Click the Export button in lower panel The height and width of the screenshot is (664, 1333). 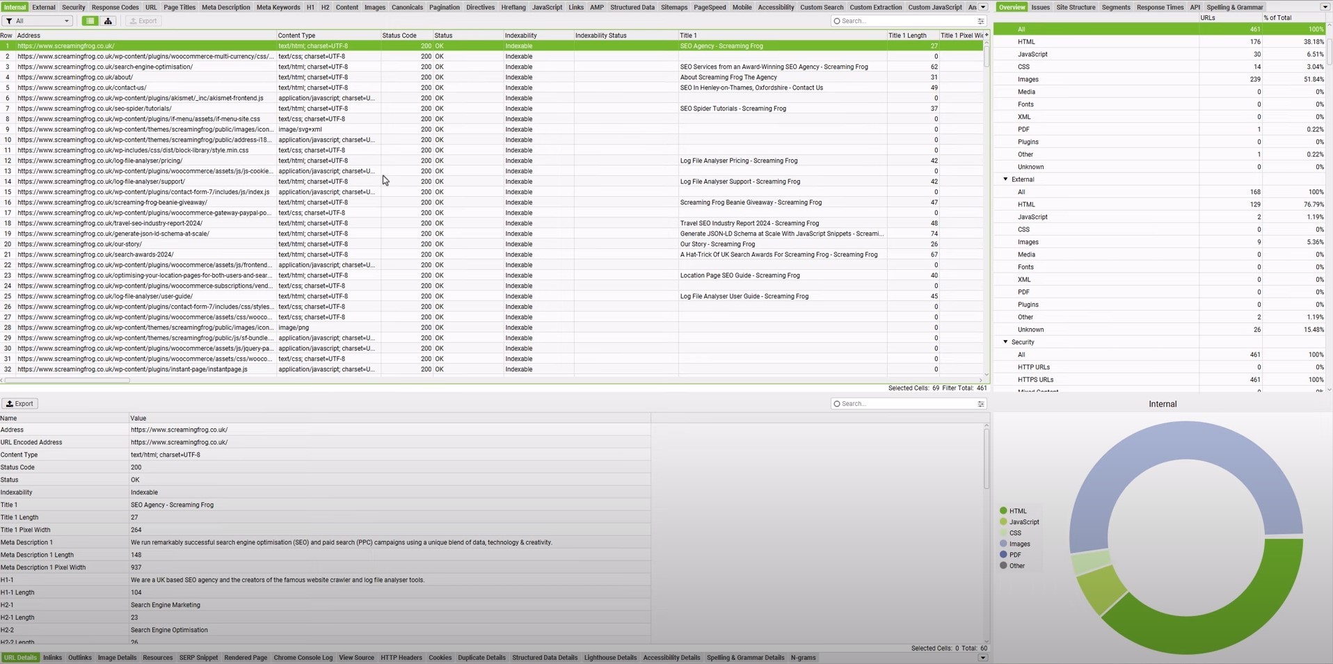tap(20, 403)
